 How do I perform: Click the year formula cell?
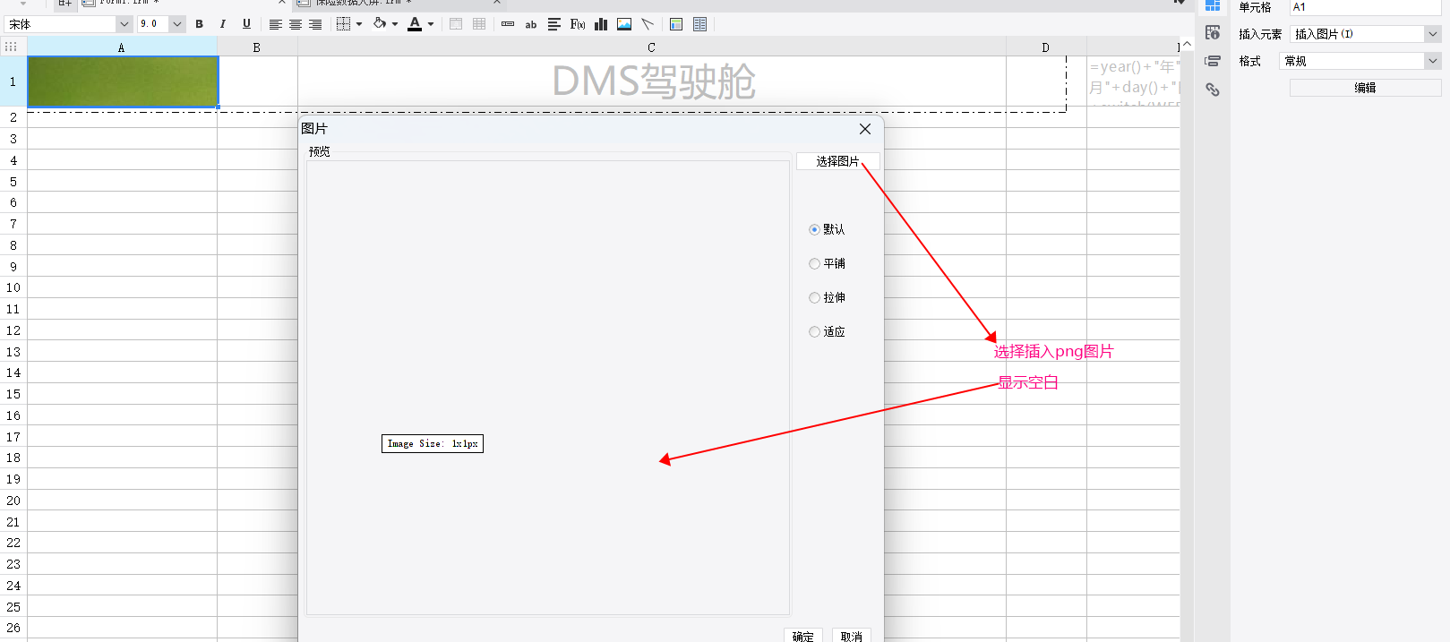pos(1134,81)
